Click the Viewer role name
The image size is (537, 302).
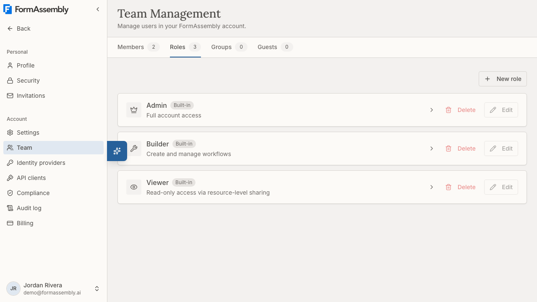tap(157, 182)
